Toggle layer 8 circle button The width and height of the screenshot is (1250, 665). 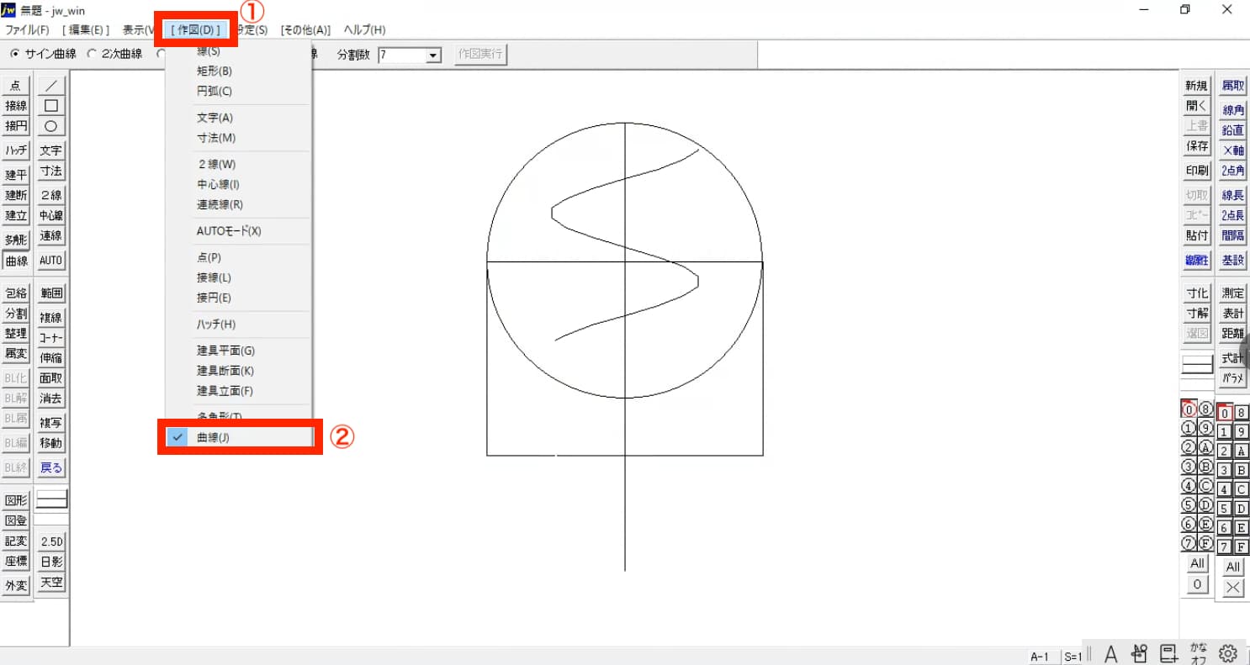pos(1206,409)
